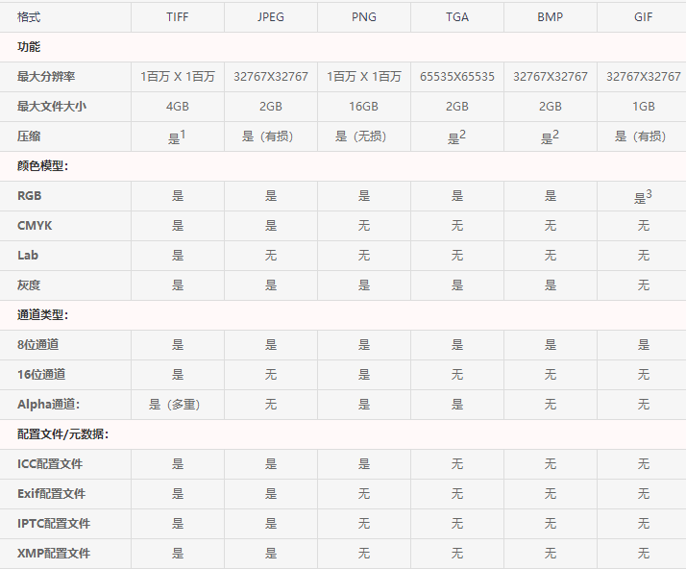Click the PNG column header
The image size is (686, 569).
coord(363,17)
